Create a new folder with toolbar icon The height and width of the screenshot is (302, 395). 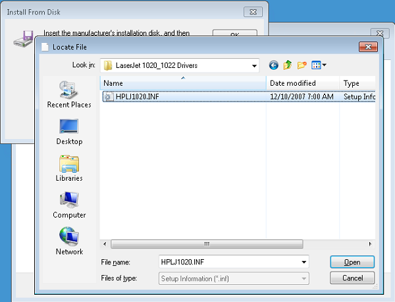point(302,65)
